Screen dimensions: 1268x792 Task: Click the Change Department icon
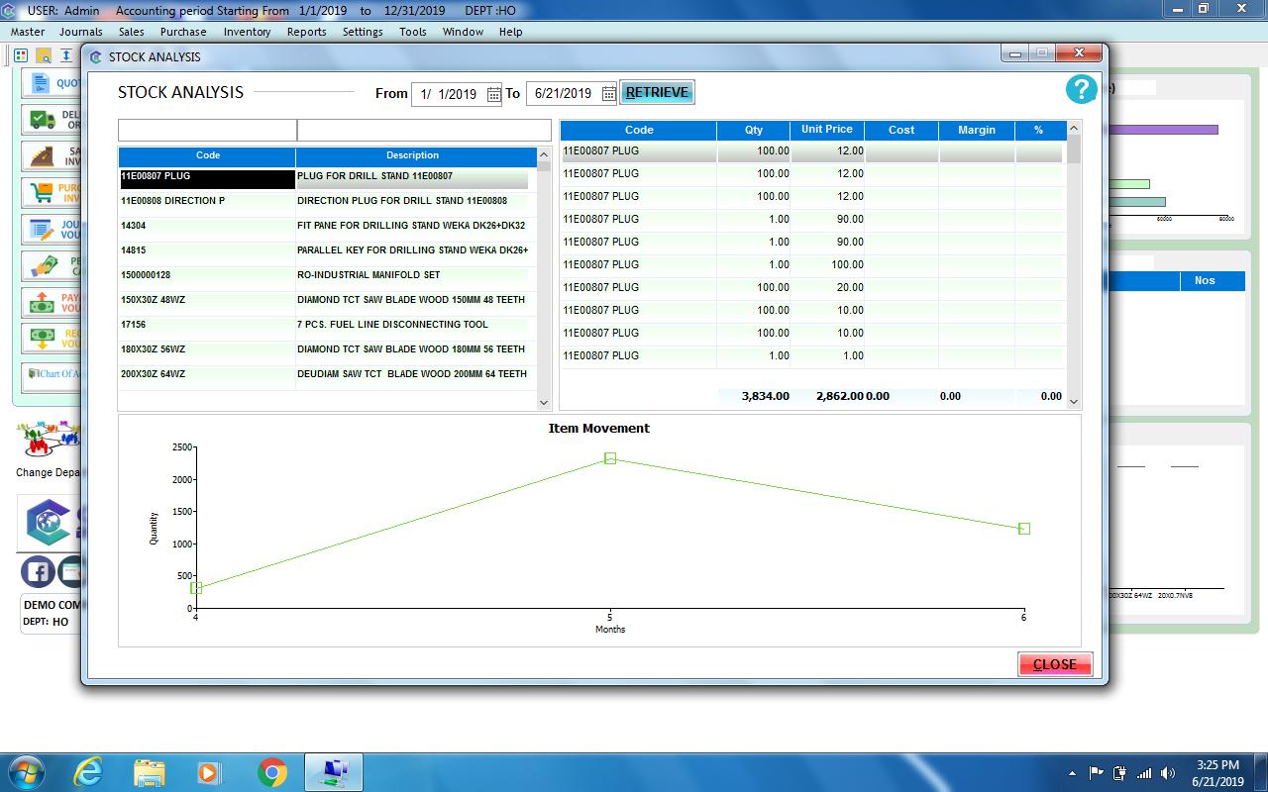pyautogui.click(x=45, y=436)
